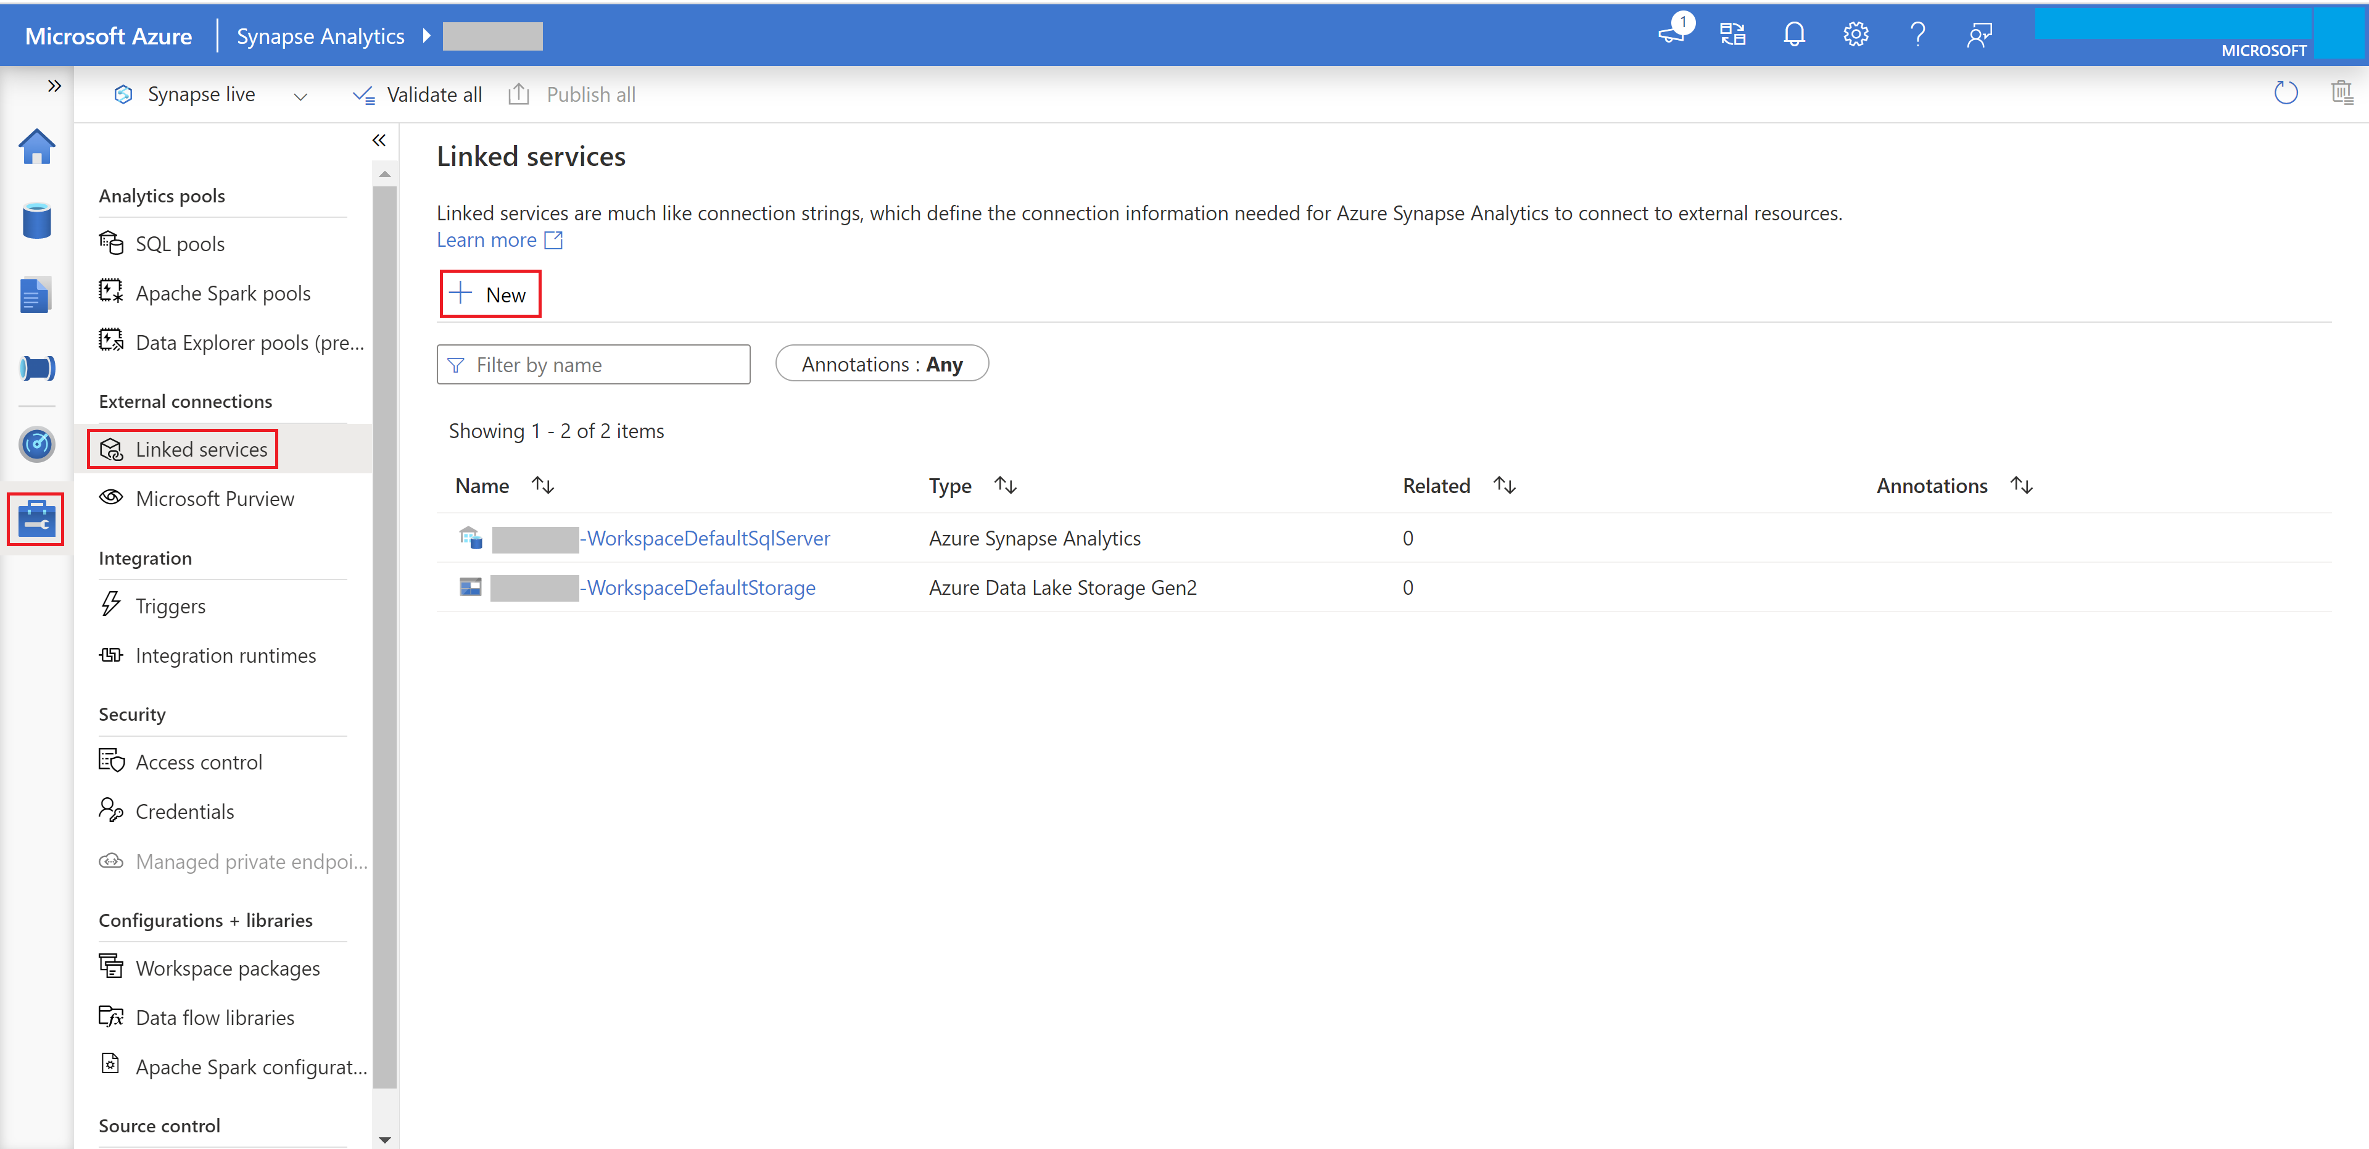Open WorkspaceDefaultStorage linked service
This screenshot has height=1149, width=2369.
[698, 587]
